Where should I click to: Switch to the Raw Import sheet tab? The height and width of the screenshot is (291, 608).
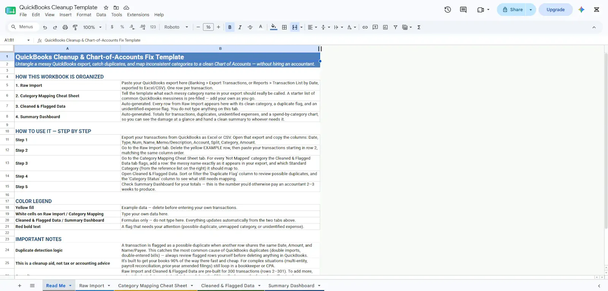(x=92, y=286)
